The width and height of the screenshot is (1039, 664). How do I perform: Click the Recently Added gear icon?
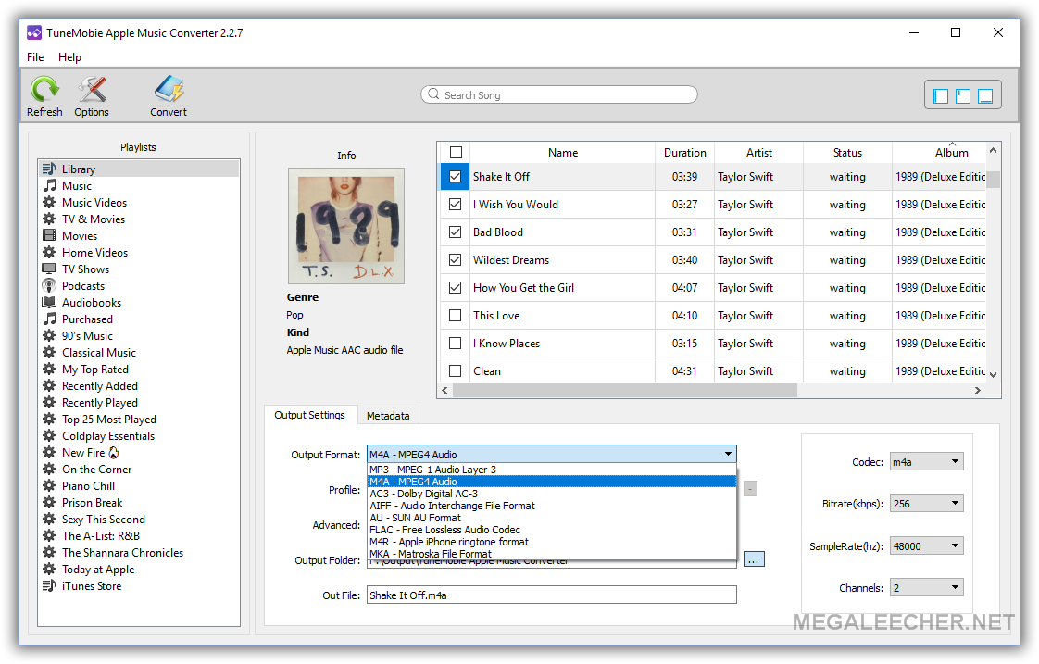[49, 385]
